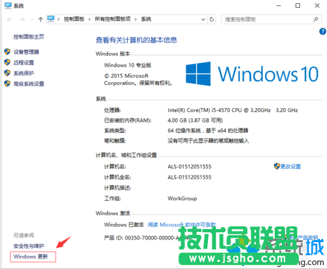Viewport: 327px width, 269px height.
Task: Click the search magnifier icon
Action: click(315, 20)
